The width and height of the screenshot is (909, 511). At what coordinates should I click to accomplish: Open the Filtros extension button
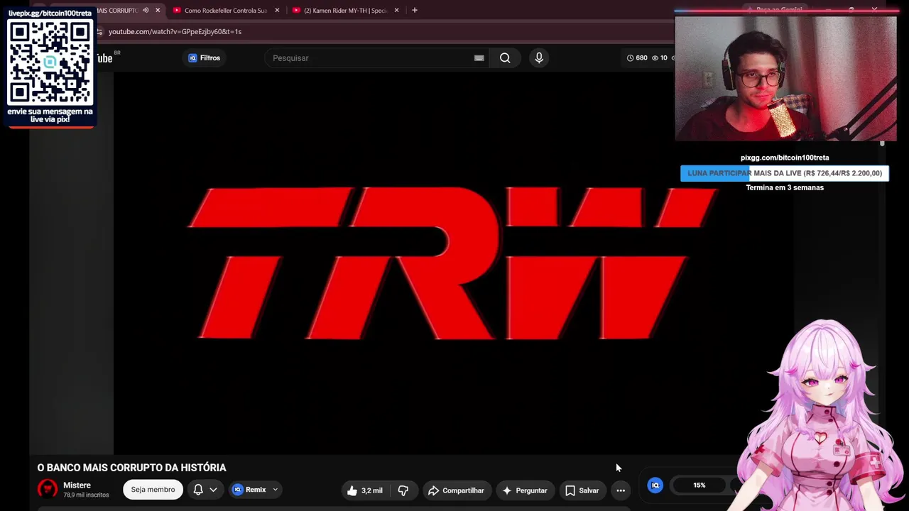(204, 58)
